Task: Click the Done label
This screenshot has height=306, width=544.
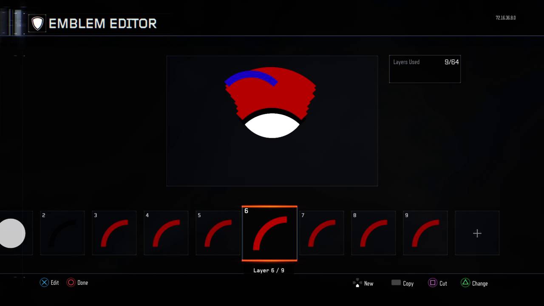Action: click(x=83, y=283)
